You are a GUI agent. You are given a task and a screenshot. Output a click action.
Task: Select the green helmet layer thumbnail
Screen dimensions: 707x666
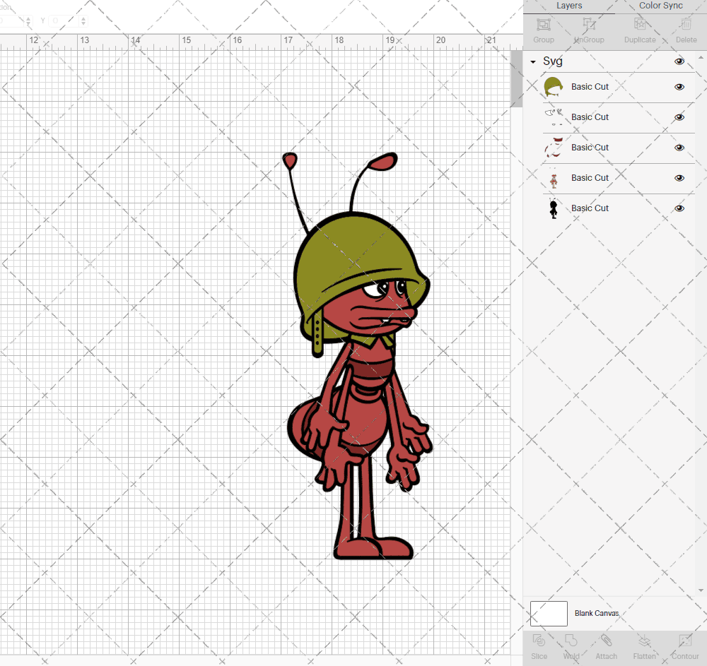[x=554, y=87]
